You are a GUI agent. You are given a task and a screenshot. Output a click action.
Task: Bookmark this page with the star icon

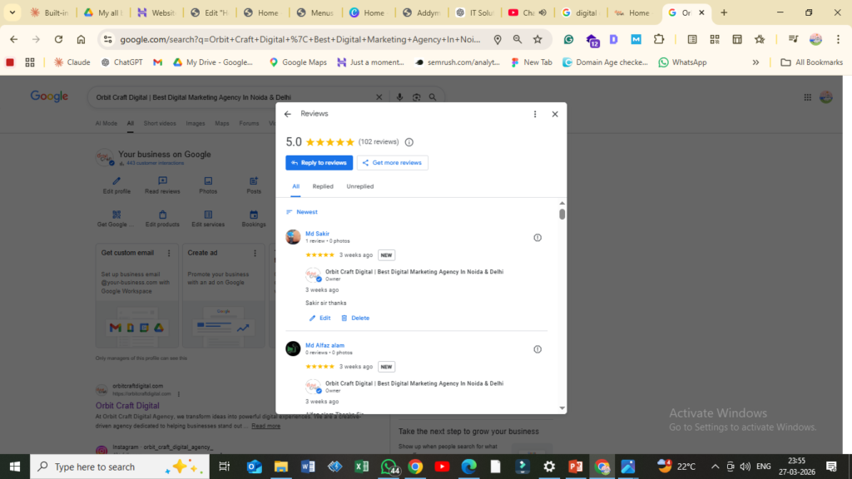click(x=537, y=39)
